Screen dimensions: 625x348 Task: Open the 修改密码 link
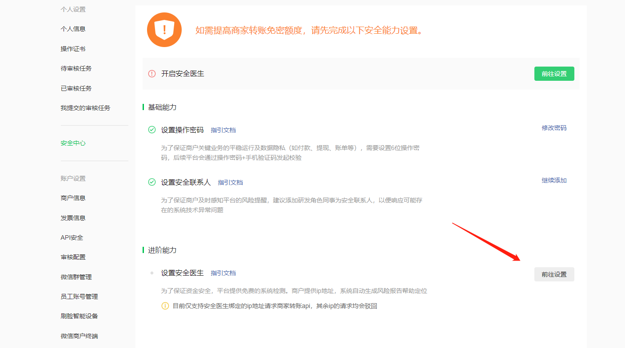(x=554, y=128)
